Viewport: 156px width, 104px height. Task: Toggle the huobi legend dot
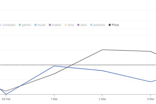(36, 25)
